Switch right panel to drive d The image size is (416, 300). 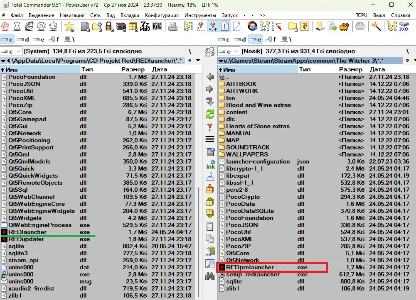[x=240, y=39]
